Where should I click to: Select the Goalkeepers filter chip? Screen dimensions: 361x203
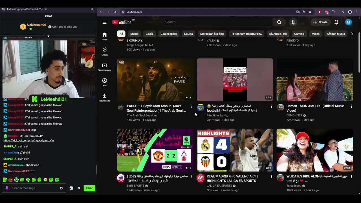(169, 34)
